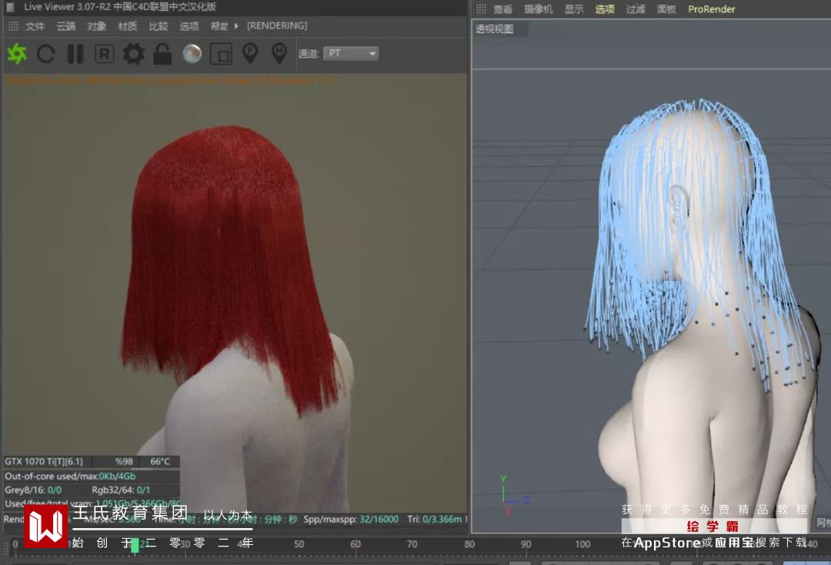Open the ProRender menu
Screen dimensions: 831x565
711,9
